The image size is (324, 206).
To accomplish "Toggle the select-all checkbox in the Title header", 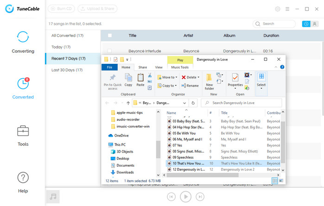I will 110,36.
